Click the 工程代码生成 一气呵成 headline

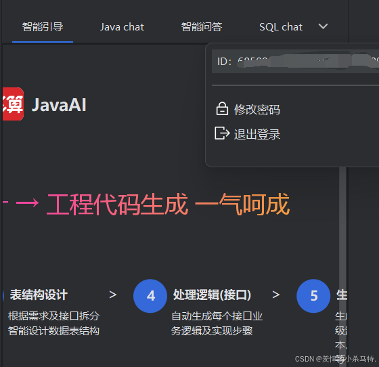point(168,204)
